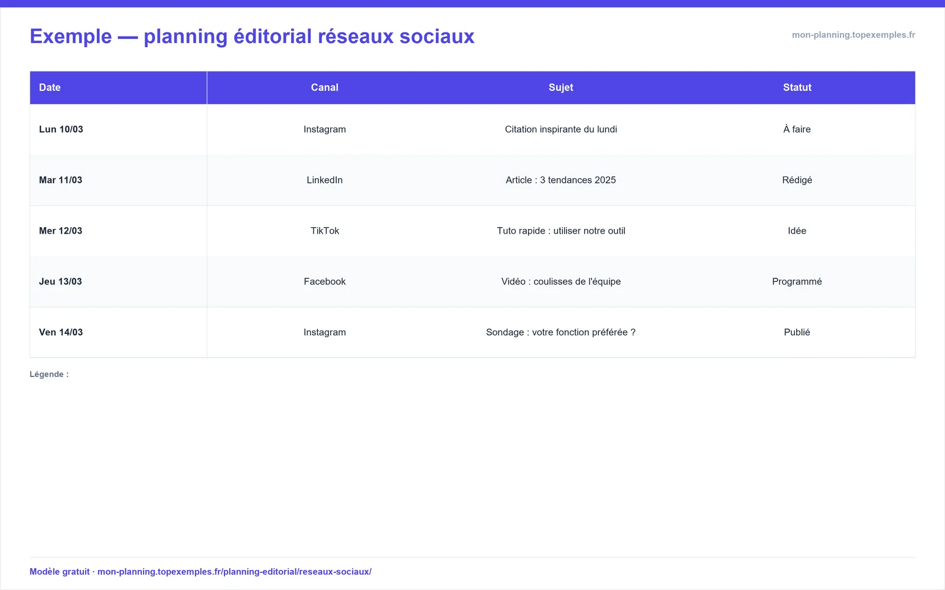945x590 pixels.
Task: Click the 'Publié' status cell
Action: [797, 332]
